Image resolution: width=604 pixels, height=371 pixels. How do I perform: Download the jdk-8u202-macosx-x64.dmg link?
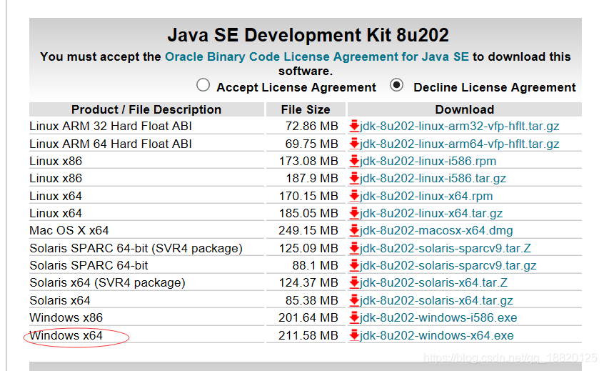436,231
